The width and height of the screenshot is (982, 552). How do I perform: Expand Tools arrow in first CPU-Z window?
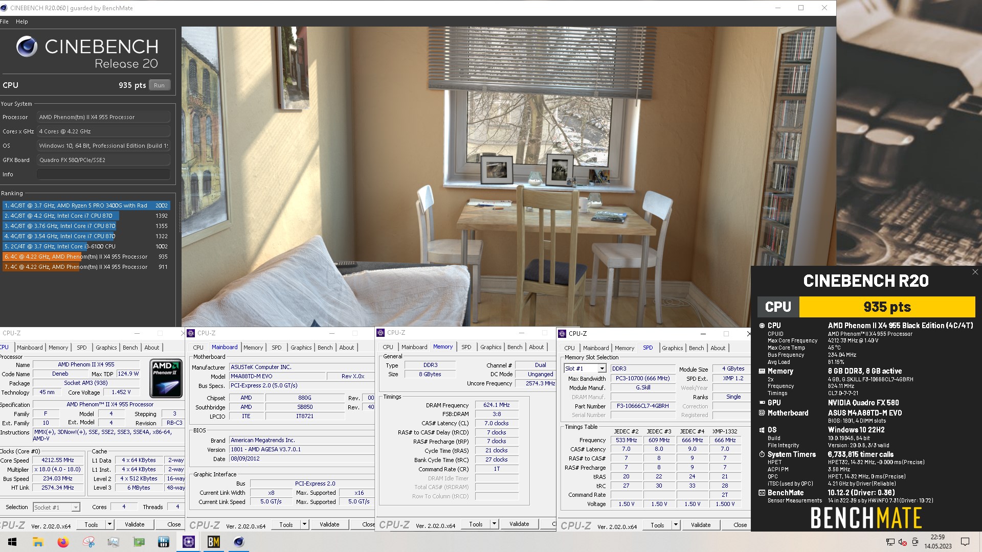tap(109, 524)
